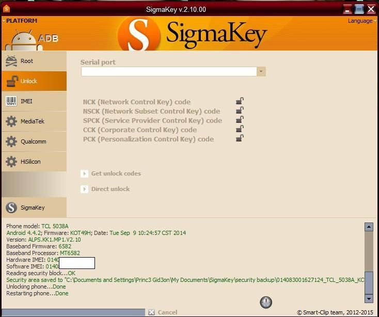Open the Serial port dropdown arrow

tap(261, 71)
